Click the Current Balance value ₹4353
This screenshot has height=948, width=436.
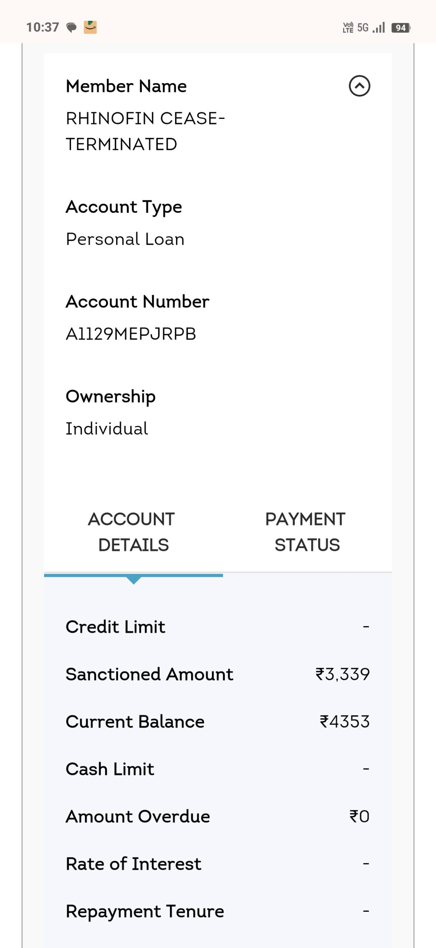(x=345, y=721)
